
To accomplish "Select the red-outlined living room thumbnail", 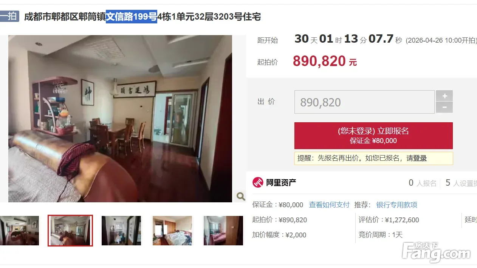I will point(70,231).
